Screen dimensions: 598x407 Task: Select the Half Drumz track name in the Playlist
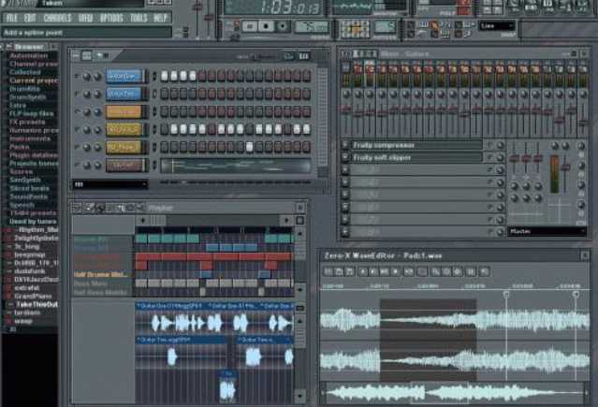click(x=101, y=275)
